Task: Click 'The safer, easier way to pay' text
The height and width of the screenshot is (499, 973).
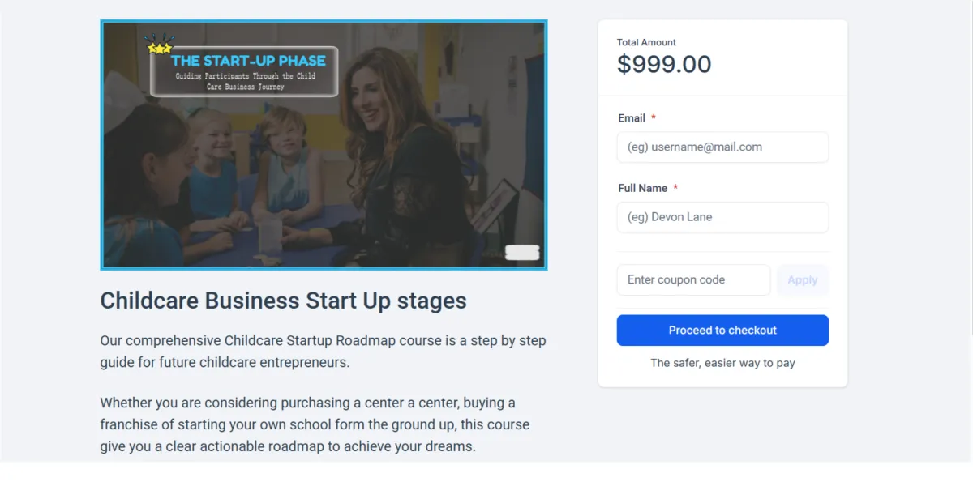Action: [722, 363]
